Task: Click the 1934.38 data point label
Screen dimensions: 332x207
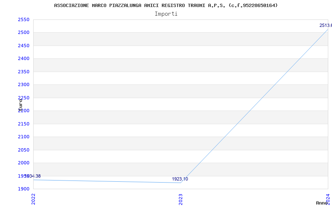Action: (x=33, y=176)
